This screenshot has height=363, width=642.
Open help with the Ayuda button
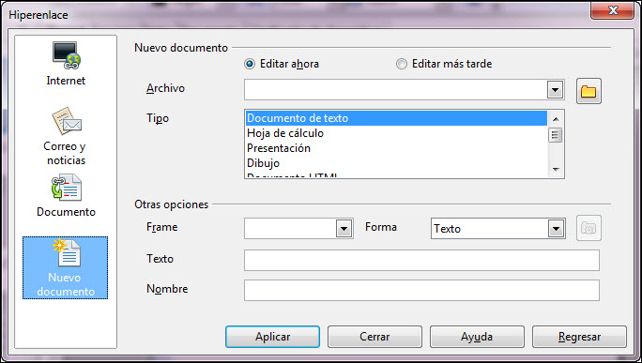pos(477,337)
